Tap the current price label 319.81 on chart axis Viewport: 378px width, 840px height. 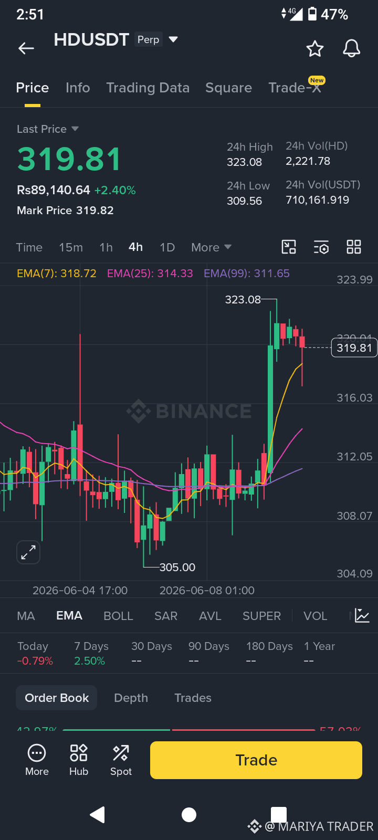coord(354,348)
